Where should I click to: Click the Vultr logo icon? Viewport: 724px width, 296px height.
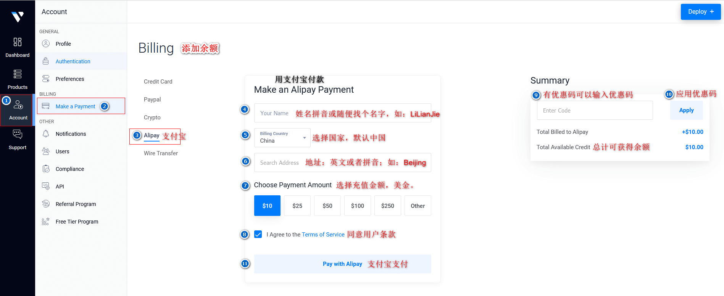(x=18, y=16)
